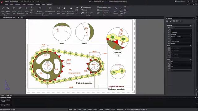The height and width of the screenshot is (111, 198).
Task: Collapse the General section in Properties
Action: (191, 25)
